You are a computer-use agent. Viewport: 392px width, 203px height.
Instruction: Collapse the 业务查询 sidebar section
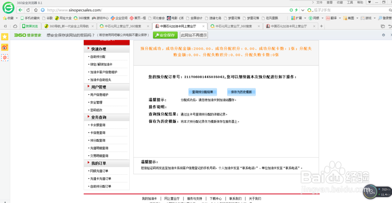[x=107, y=117]
